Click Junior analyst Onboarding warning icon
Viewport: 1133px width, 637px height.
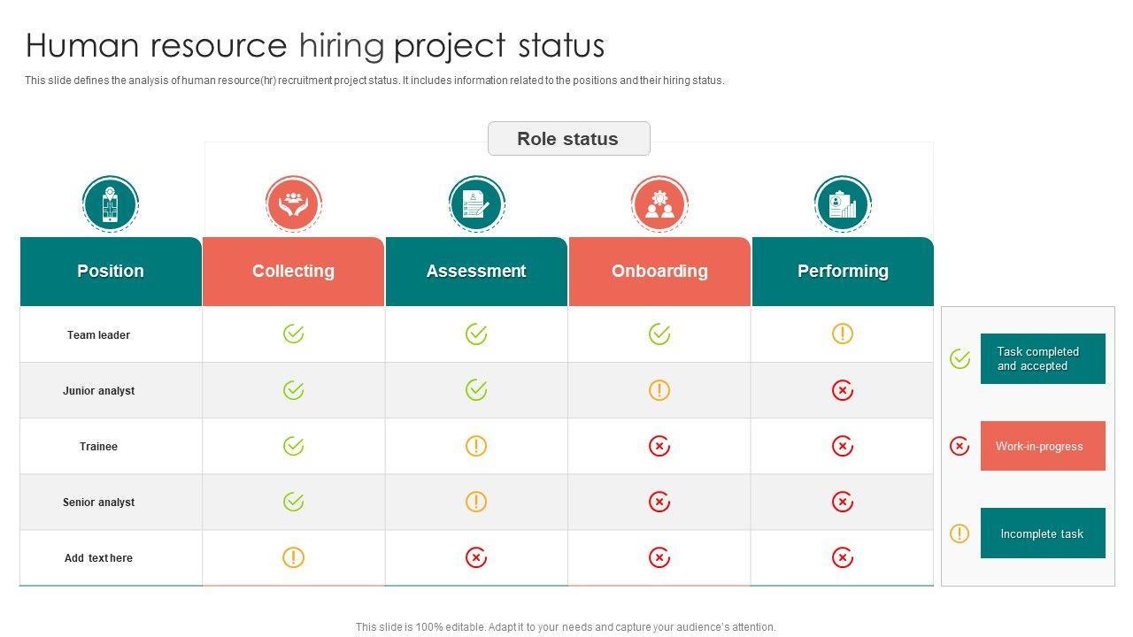click(659, 390)
